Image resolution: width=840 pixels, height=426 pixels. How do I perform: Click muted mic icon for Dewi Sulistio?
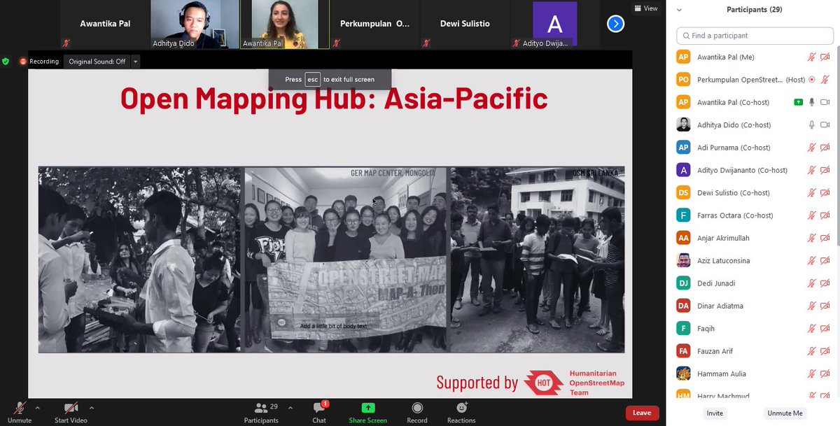pyautogui.click(x=812, y=192)
